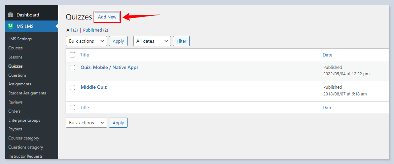Open the Enterprise Groups menu item
The image size is (394, 164).
click(24, 120)
